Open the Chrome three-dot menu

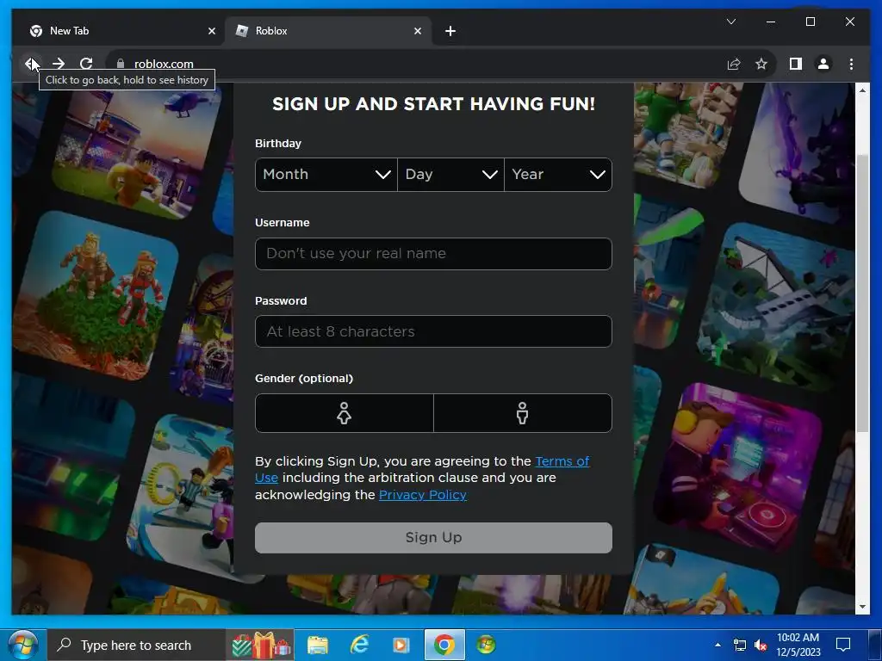click(851, 64)
